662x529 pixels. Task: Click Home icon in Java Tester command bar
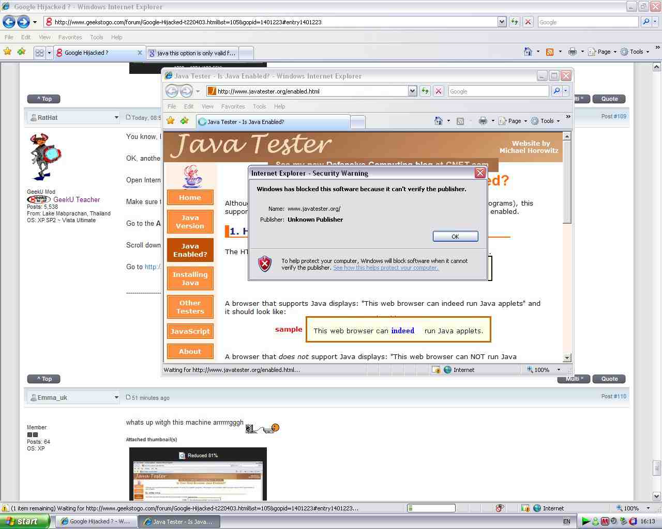click(438, 121)
